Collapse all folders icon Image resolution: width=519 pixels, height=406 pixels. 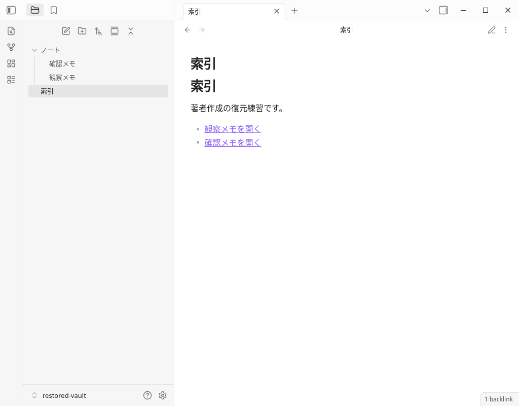(x=131, y=31)
